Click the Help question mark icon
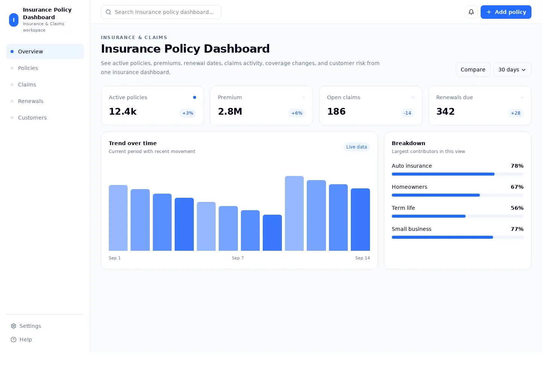The height and width of the screenshot is (385, 542). 14,340
